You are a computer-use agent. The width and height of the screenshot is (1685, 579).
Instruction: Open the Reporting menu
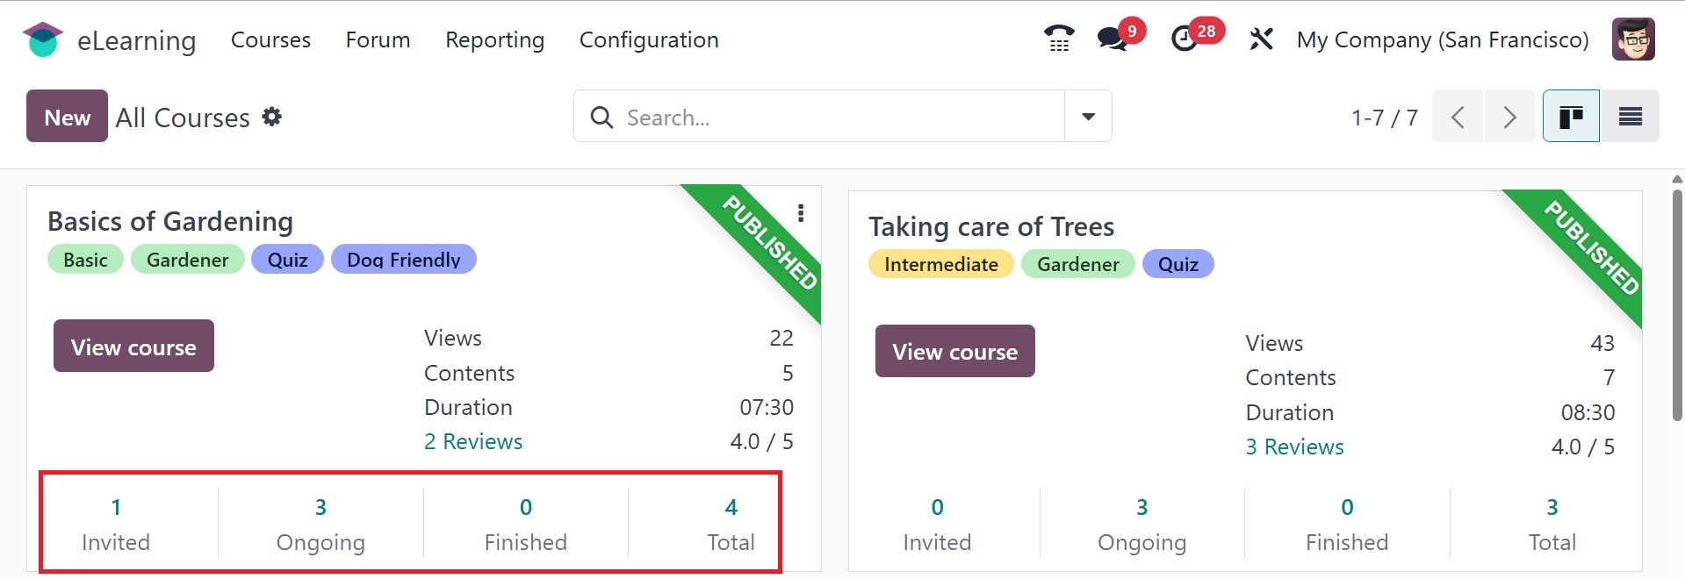[x=494, y=39]
